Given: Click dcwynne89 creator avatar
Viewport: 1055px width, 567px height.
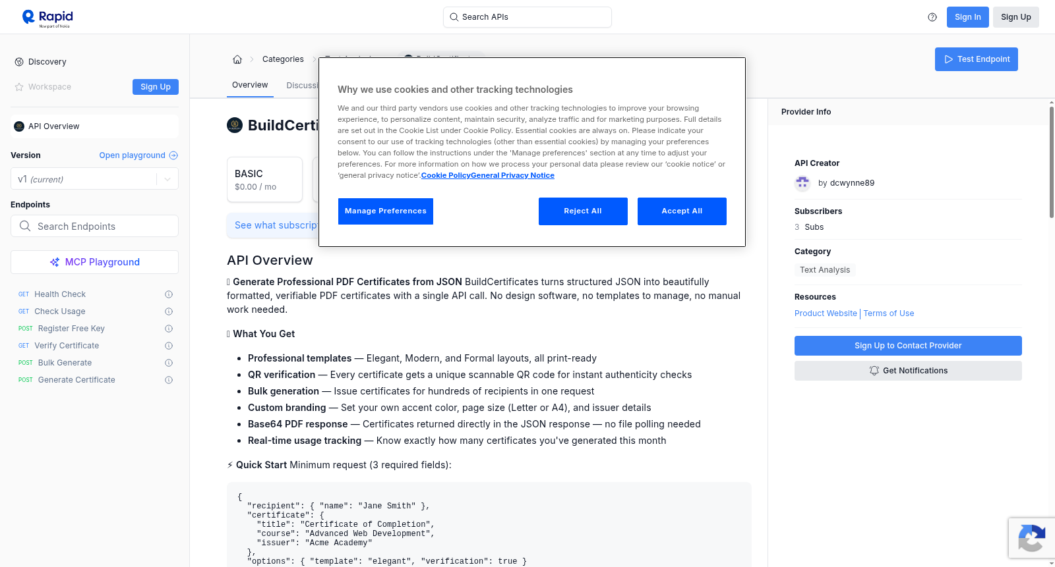Looking at the screenshot, I should pos(802,183).
